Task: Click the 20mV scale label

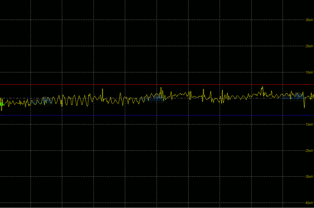Action: (x=309, y=46)
